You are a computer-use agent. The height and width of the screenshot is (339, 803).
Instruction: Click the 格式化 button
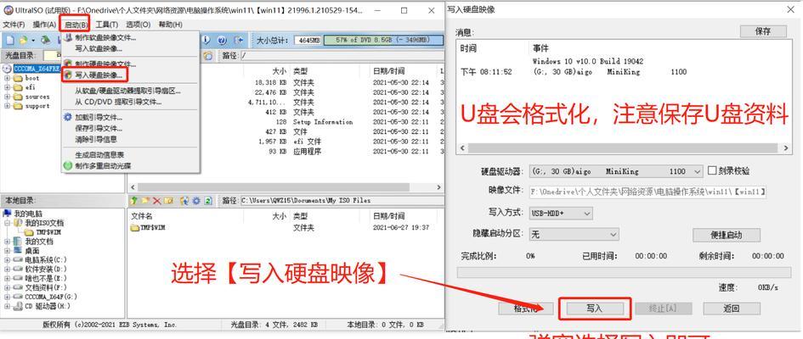(526, 308)
